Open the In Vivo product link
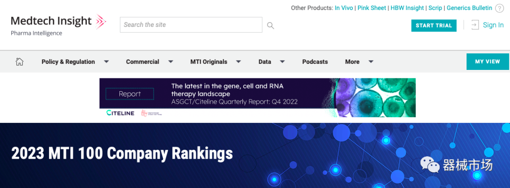Image resolution: width=510 pixels, height=188 pixels. pyautogui.click(x=344, y=8)
